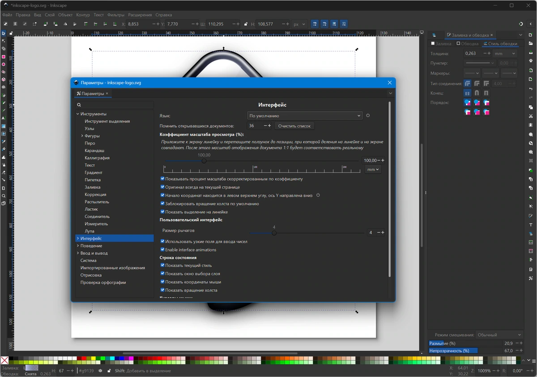
Task: Activate the Gradient tool in toolbox
Action: 4,126
